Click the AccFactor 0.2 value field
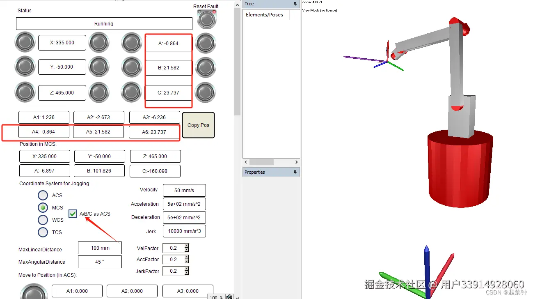The image size is (533, 299). tap(174, 260)
